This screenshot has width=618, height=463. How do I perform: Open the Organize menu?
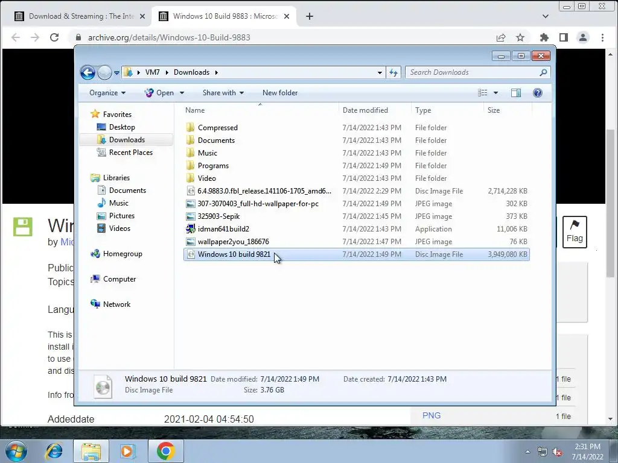click(x=107, y=93)
